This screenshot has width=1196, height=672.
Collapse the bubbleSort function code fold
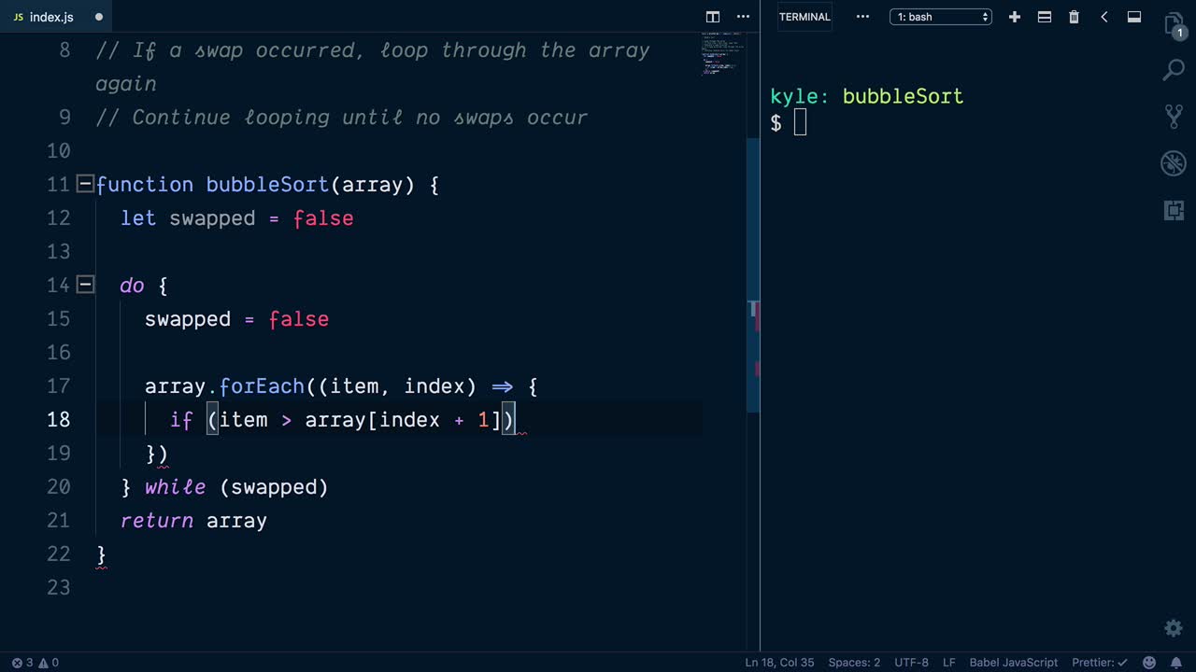(84, 184)
